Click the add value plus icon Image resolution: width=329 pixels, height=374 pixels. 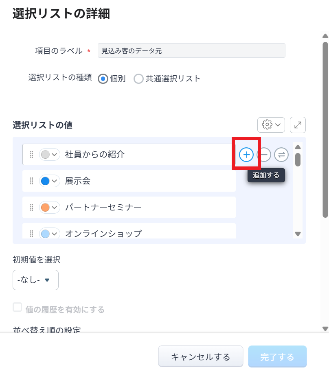[x=246, y=154]
